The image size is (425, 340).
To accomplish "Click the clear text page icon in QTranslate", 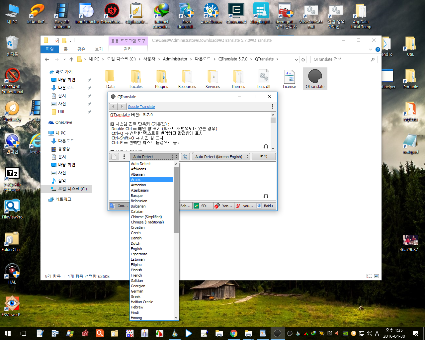I will point(114,157).
